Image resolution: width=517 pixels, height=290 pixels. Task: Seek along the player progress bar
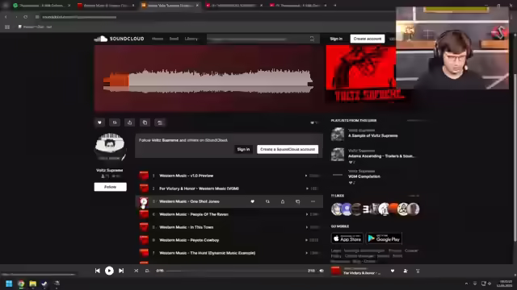coord(236,271)
